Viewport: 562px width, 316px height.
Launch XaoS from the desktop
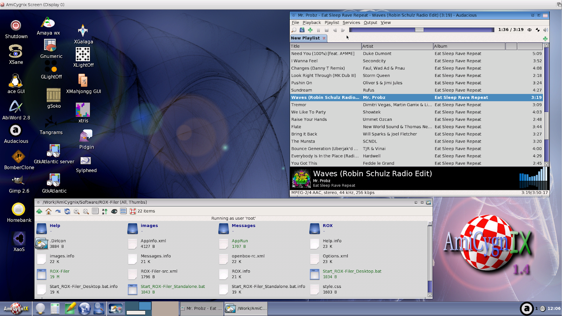coord(19,242)
